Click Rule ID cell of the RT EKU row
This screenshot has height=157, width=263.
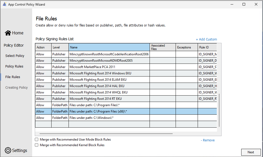tap(207, 99)
